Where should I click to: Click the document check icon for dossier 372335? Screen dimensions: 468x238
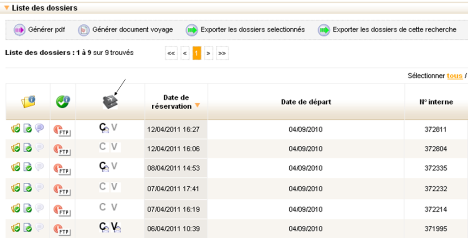click(28, 168)
